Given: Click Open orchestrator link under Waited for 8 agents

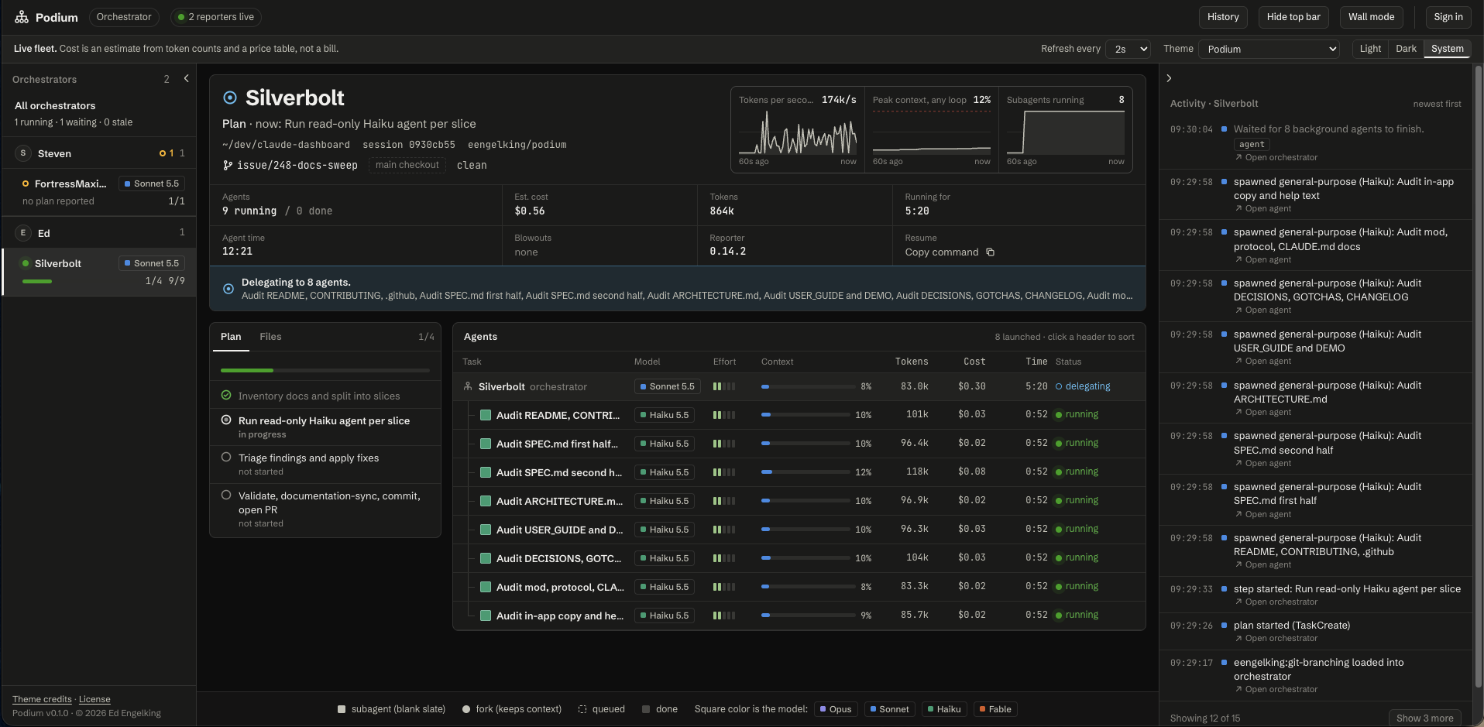Looking at the screenshot, I should point(1276,157).
